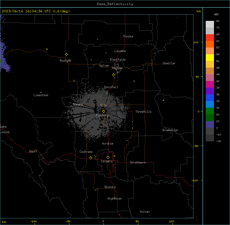Click the Lake Louise label
Viewport: 230px width, 225px height.
[x=5, y=129]
